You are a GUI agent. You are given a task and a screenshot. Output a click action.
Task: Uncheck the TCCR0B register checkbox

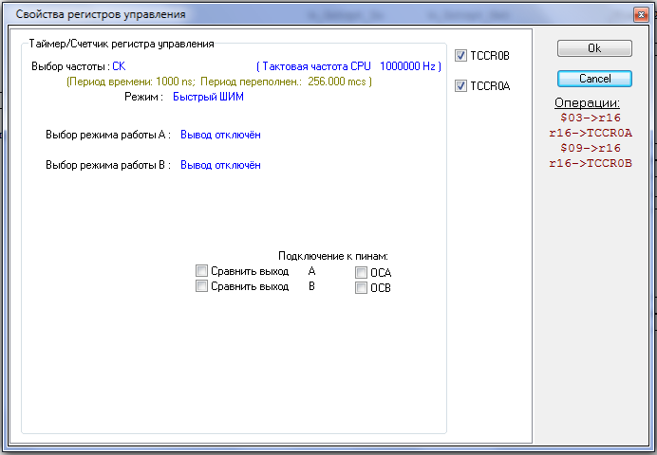coord(461,56)
